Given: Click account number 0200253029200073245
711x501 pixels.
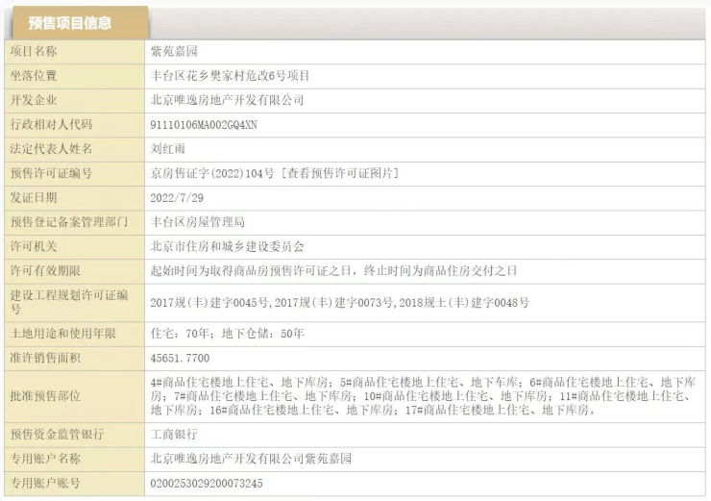Looking at the screenshot, I should [x=207, y=483].
